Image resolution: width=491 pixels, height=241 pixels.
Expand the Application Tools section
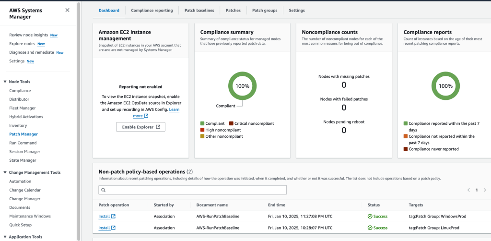click(5, 237)
